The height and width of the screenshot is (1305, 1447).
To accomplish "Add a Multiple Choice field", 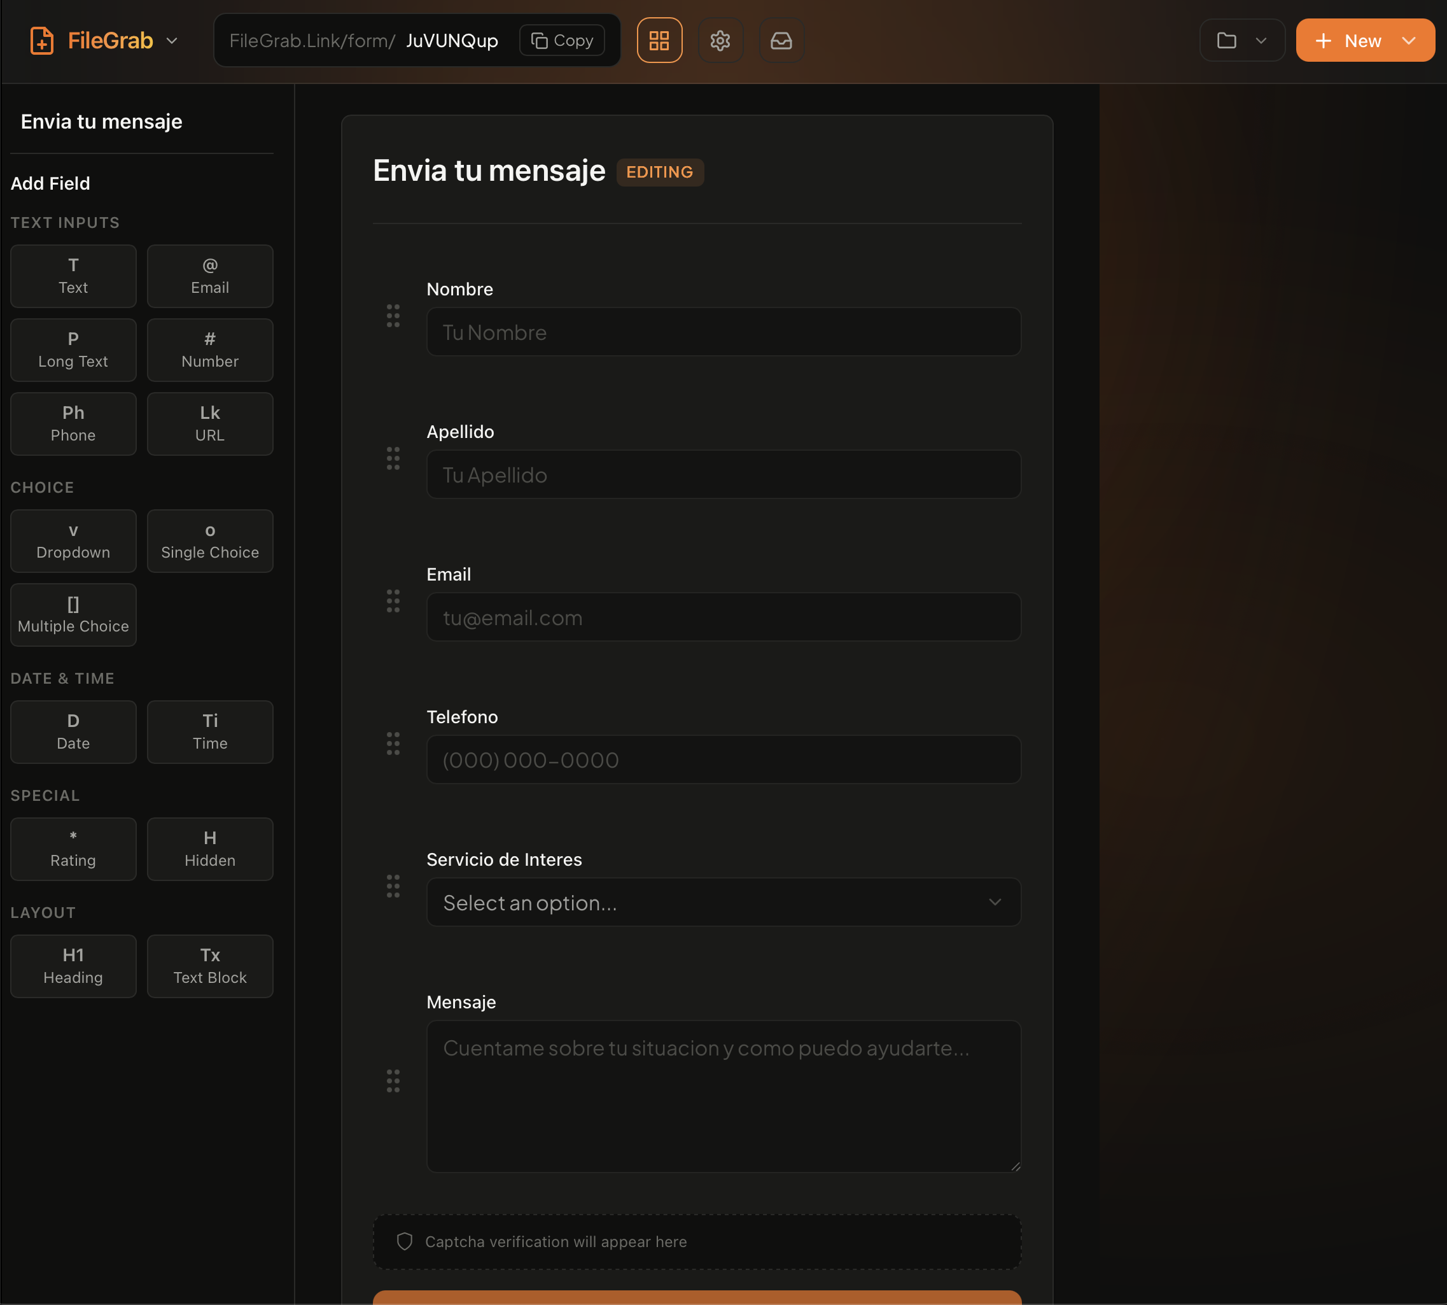I will coord(73,614).
